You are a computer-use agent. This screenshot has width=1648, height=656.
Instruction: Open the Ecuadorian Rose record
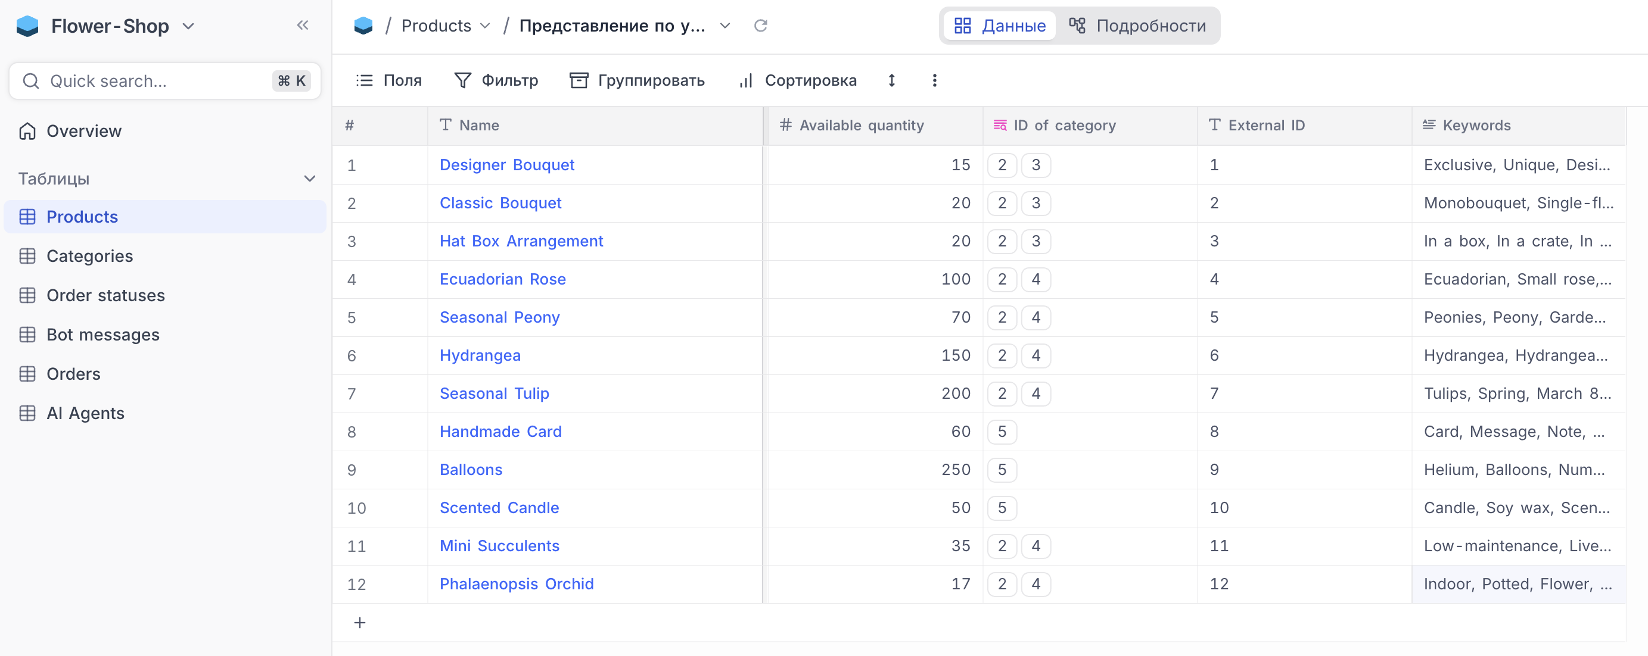pos(502,279)
